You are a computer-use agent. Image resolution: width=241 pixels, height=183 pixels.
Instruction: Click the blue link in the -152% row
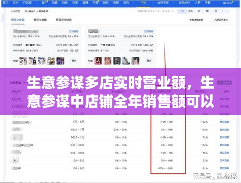(x=224, y=122)
